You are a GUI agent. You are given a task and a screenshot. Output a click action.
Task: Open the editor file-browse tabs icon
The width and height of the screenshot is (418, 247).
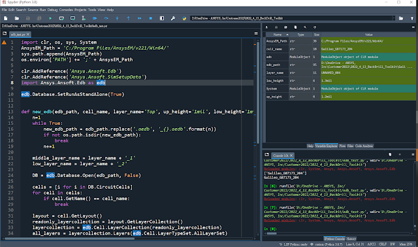pos(5,33)
